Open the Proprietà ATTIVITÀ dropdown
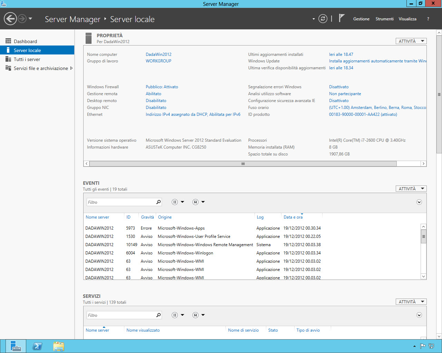This screenshot has height=353, width=442. click(x=411, y=41)
